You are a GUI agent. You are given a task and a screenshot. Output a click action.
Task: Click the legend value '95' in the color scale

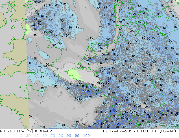69,136
